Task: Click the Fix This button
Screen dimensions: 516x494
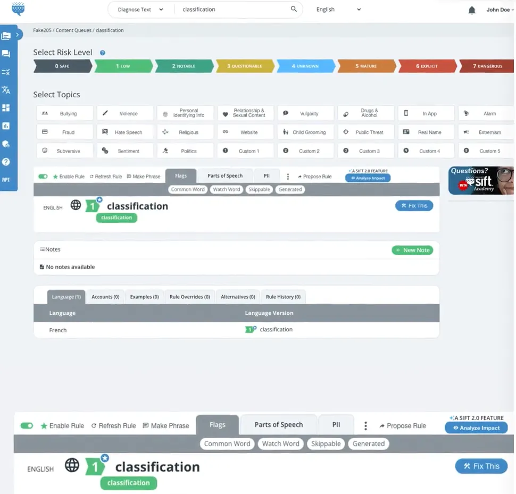Action: 414,206
